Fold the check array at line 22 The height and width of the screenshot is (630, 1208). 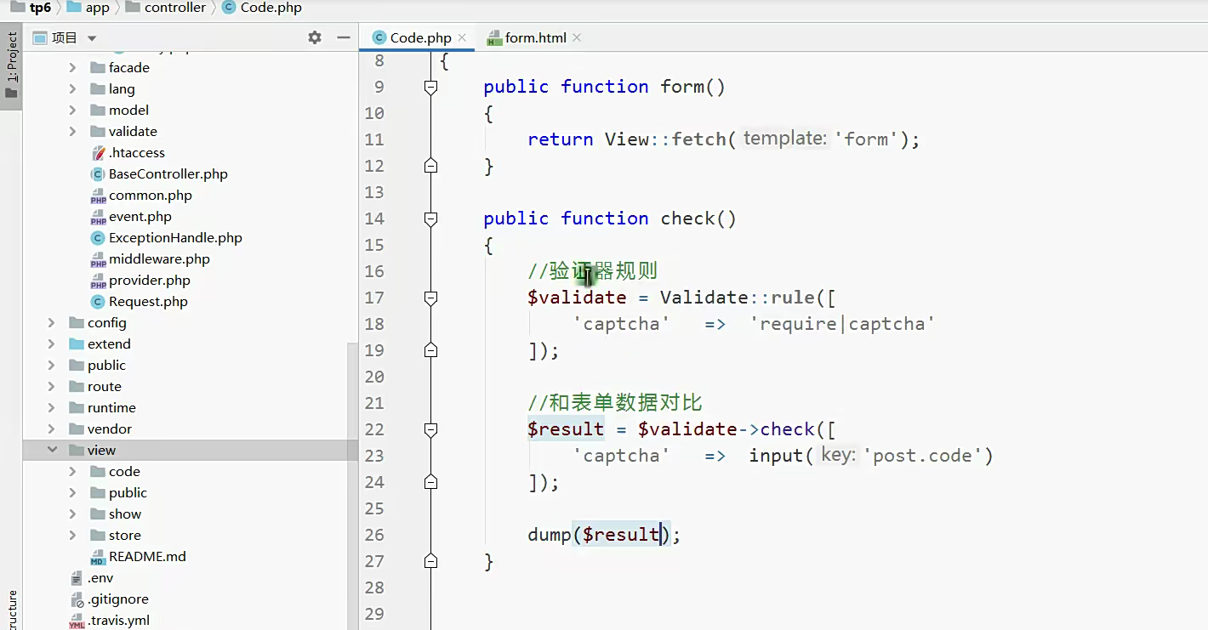(430, 429)
